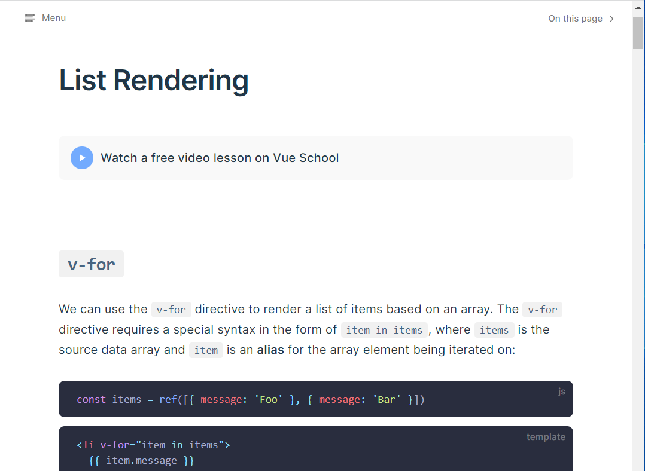Click the item.message interpolation line
The width and height of the screenshot is (645, 471).
click(141, 460)
